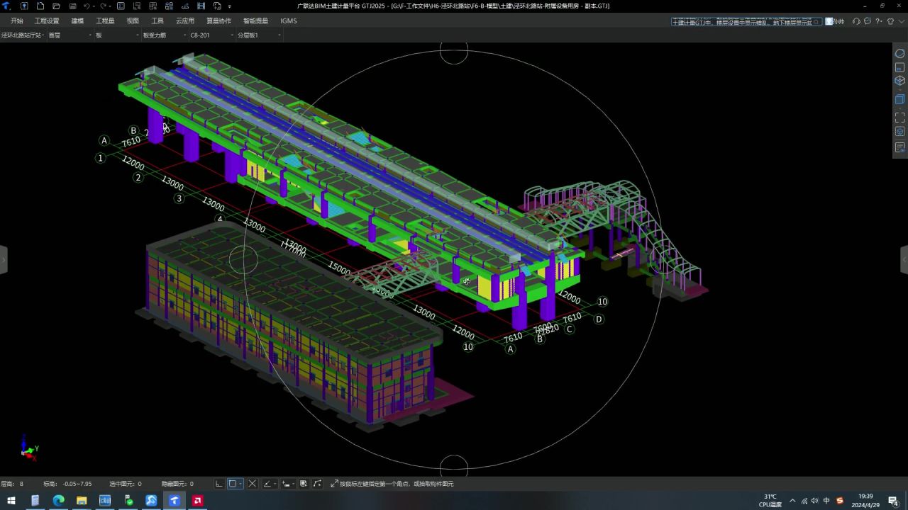
Task: Click the find element icon in status bar
Action: click(x=304, y=484)
